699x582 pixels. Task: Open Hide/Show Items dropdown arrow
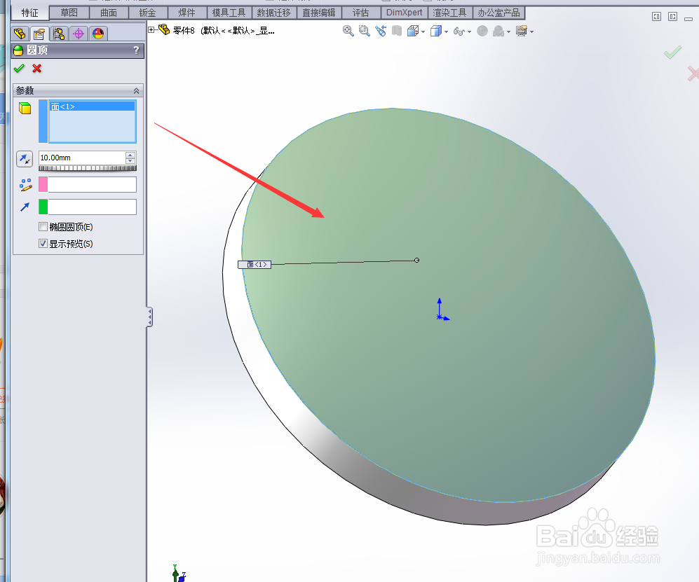(470, 32)
